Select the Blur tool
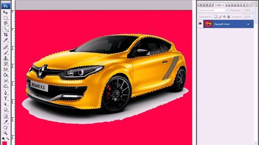The image size is (259, 145). (x=5, y=81)
